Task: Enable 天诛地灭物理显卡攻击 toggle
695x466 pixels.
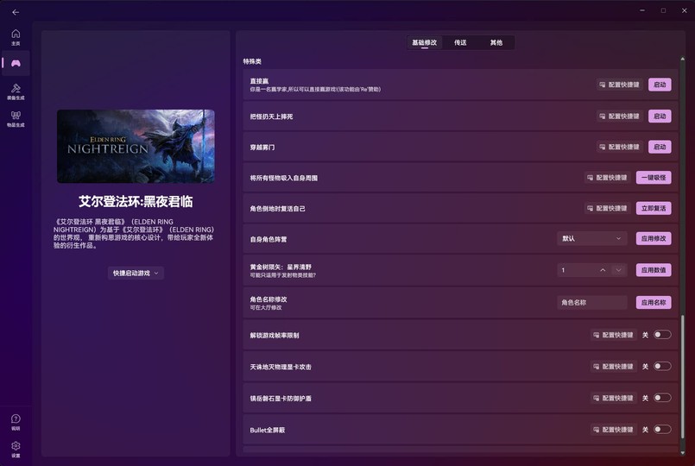Action: tap(662, 367)
